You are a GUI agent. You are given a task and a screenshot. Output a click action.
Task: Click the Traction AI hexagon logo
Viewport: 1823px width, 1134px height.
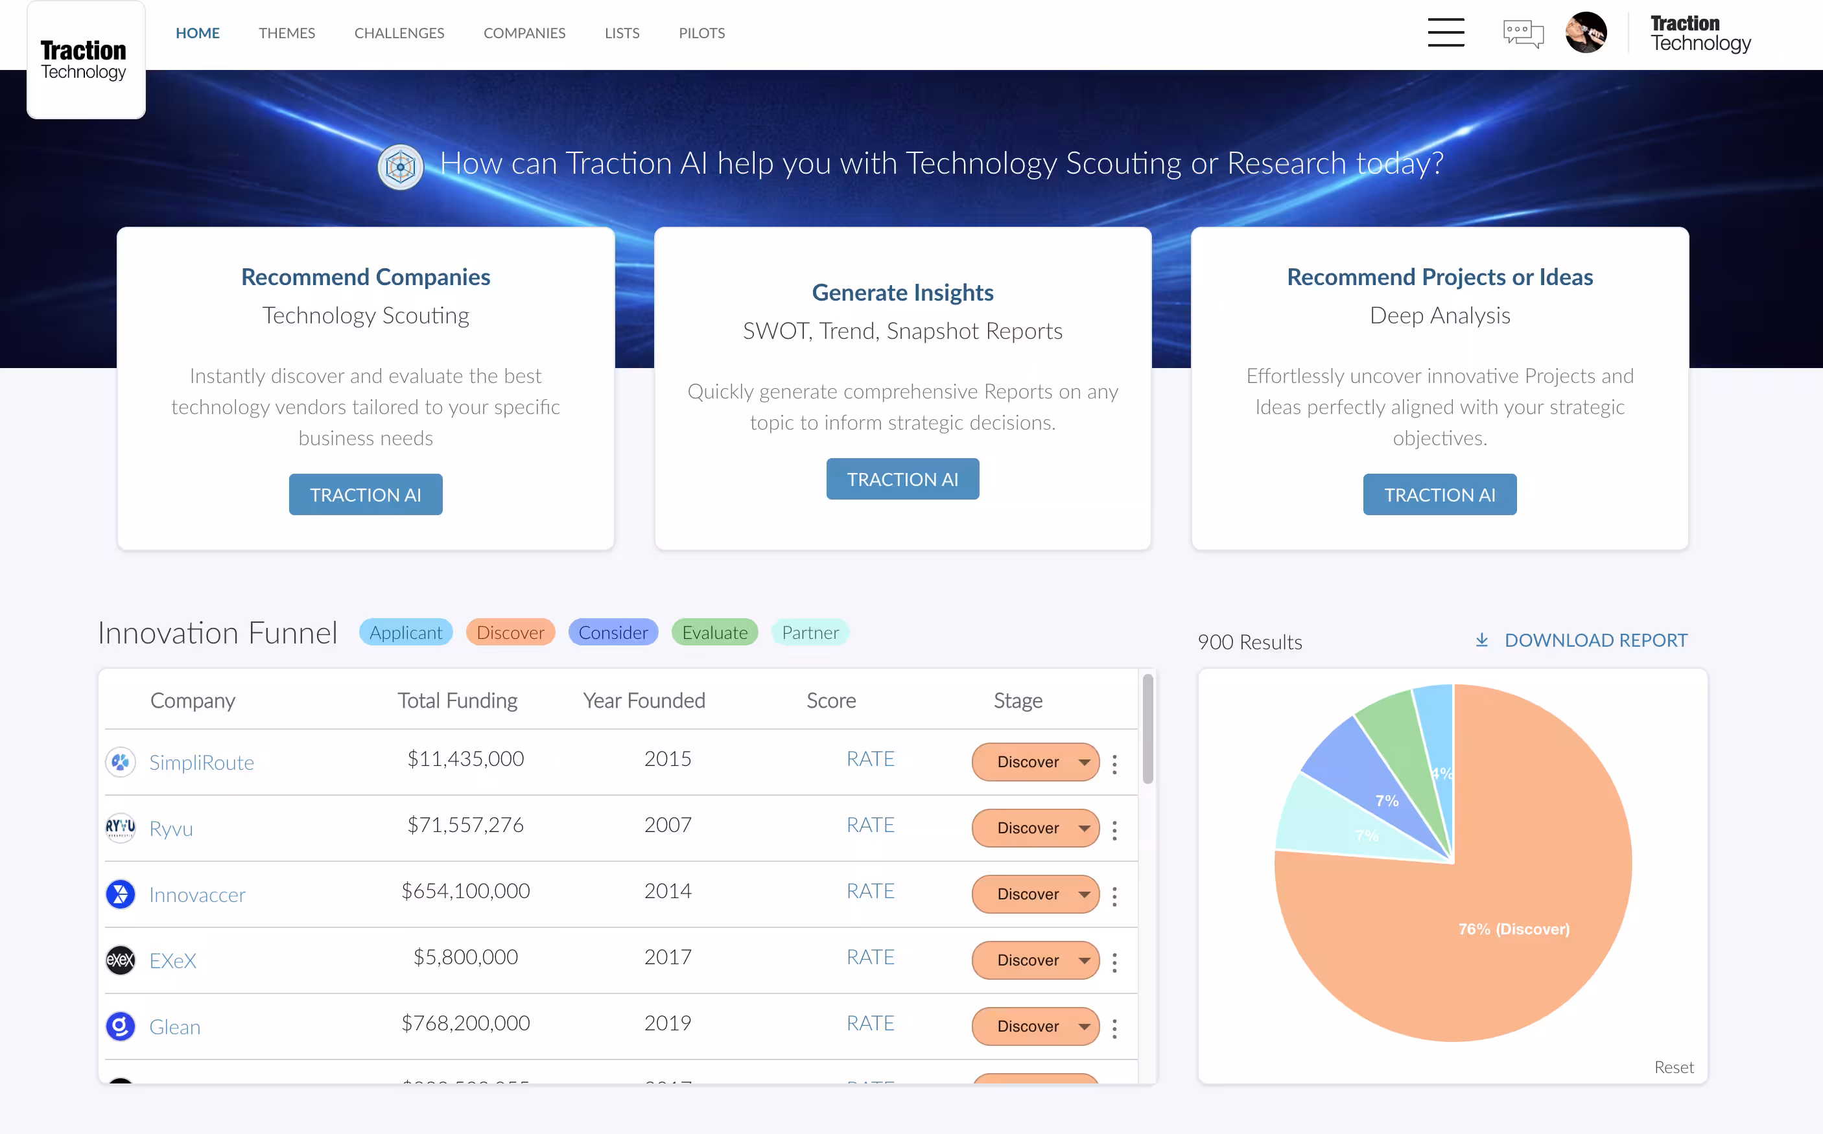(x=400, y=167)
